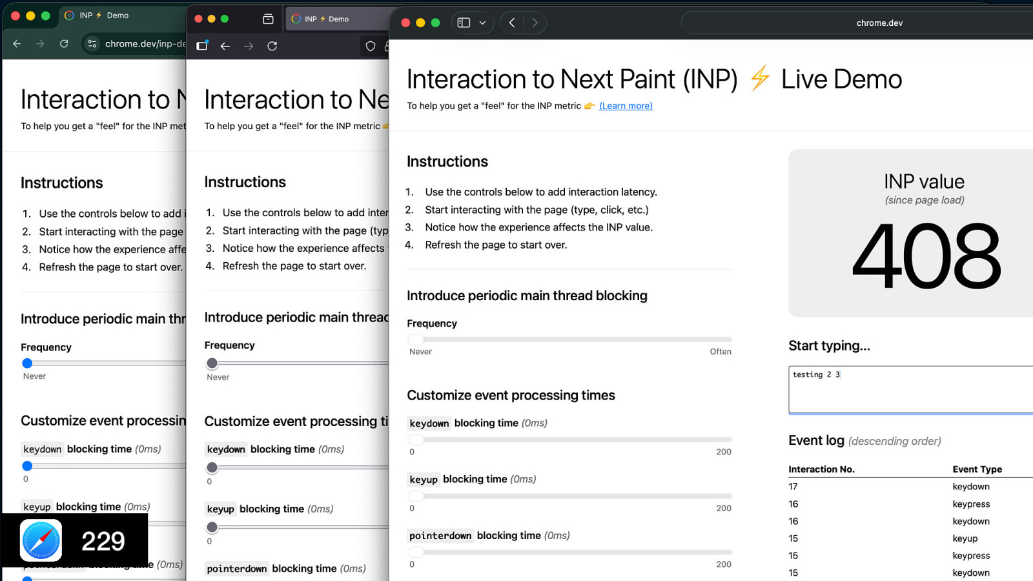Click Chrome's back arrow button
1033x581 pixels.
(17, 43)
